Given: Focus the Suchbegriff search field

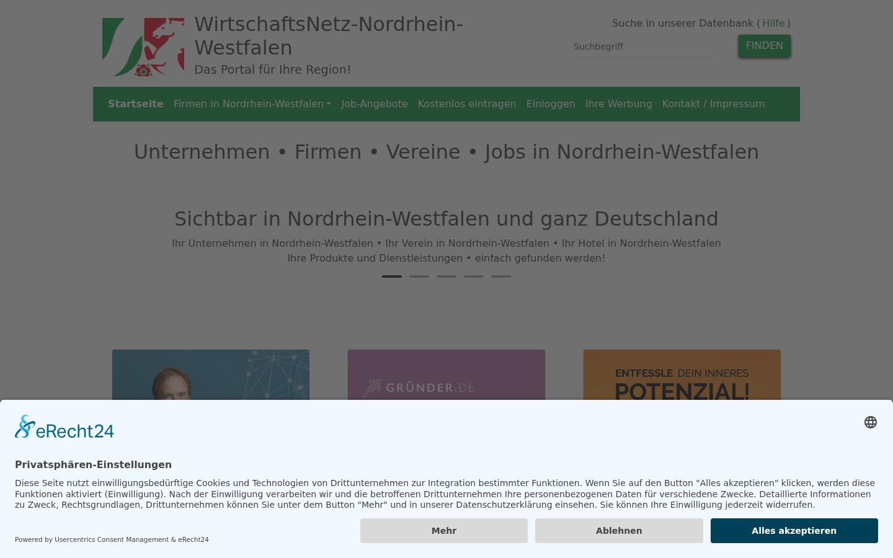Looking at the screenshot, I should point(642,46).
